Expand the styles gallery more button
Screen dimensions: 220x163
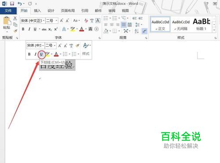click(214, 30)
